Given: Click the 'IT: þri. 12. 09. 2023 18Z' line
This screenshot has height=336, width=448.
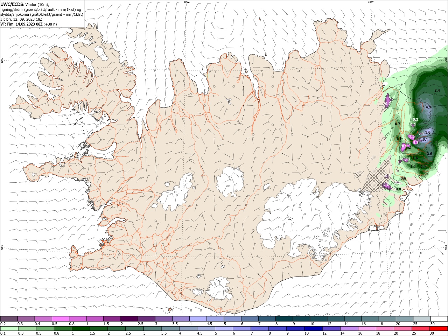Looking at the screenshot, I should coord(21,19).
